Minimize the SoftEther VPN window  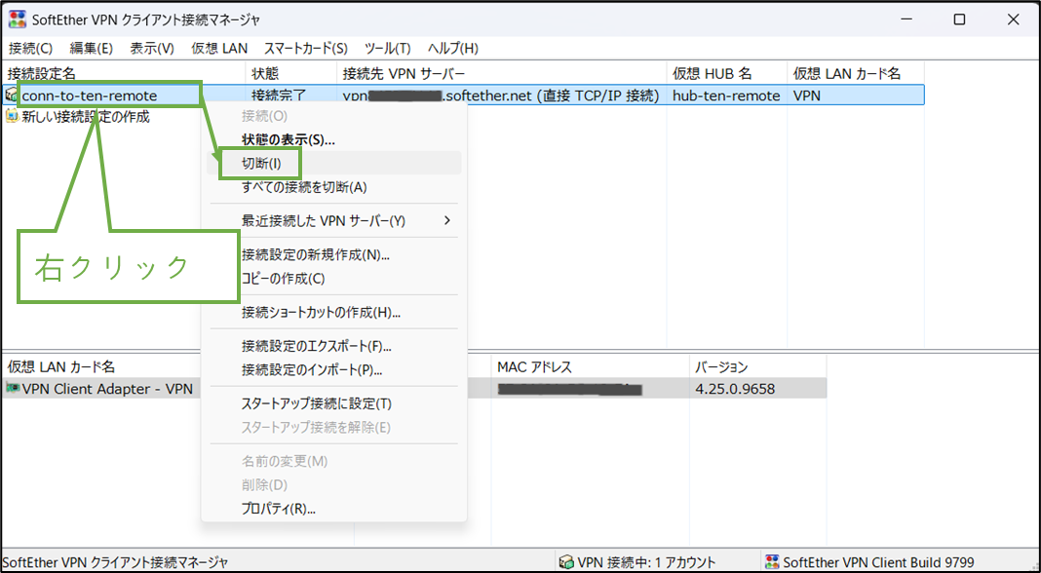[906, 19]
